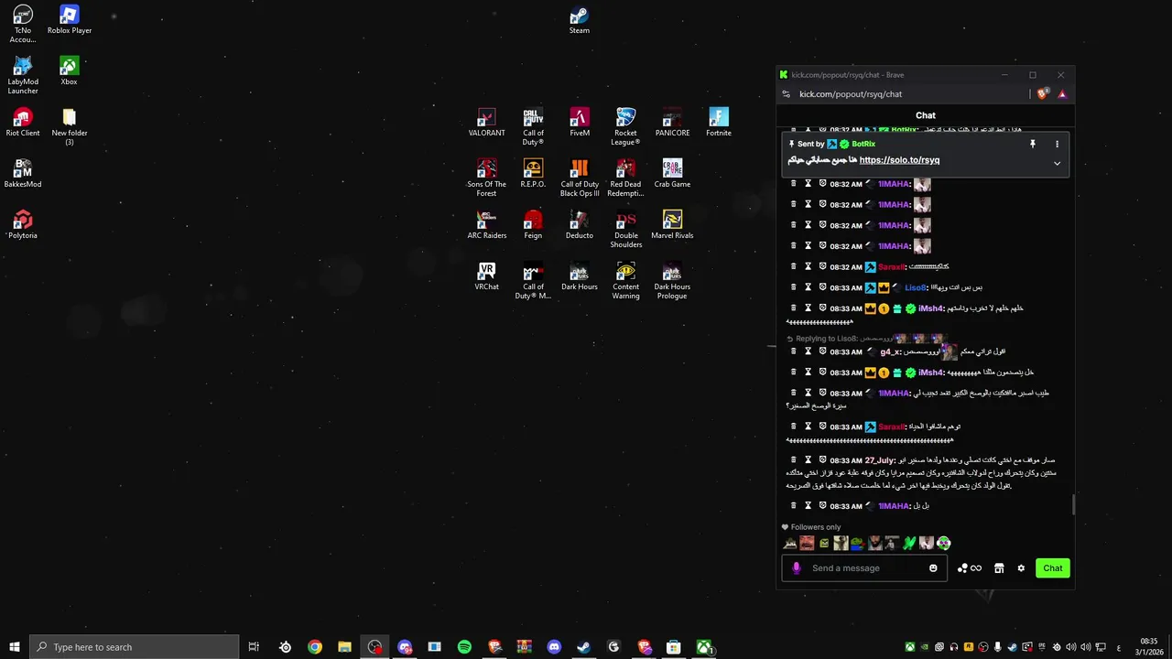Select the Fortnite desktop icon
The width and height of the screenshot is (1172, 659).
point(719,123)
